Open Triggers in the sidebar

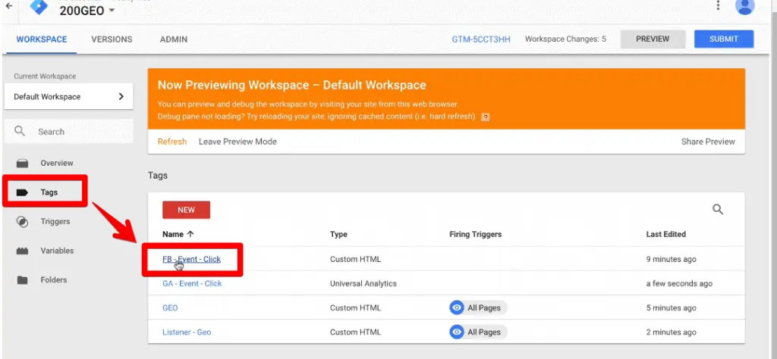[55, 221]
